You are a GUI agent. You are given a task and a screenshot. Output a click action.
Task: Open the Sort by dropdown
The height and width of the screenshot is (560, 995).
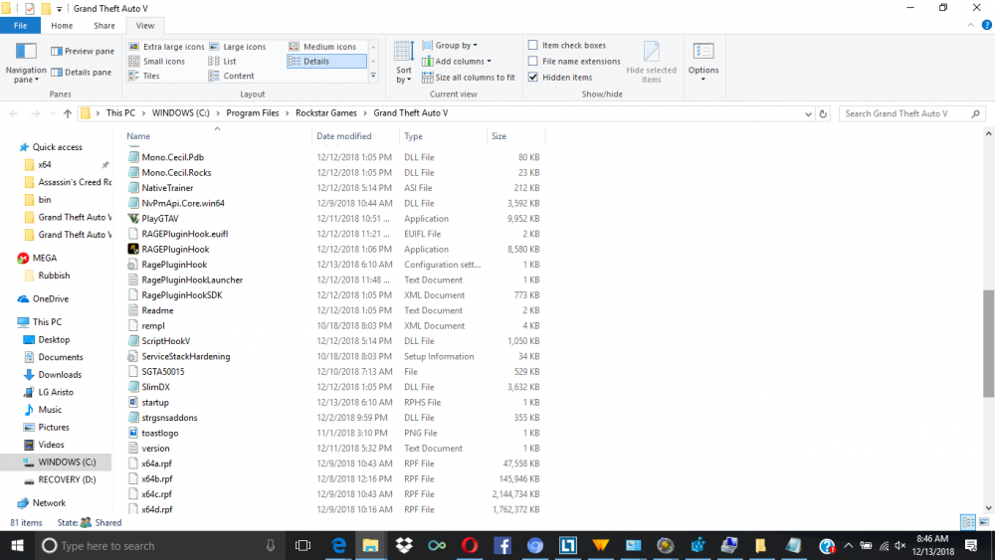(x=404, y=62)
